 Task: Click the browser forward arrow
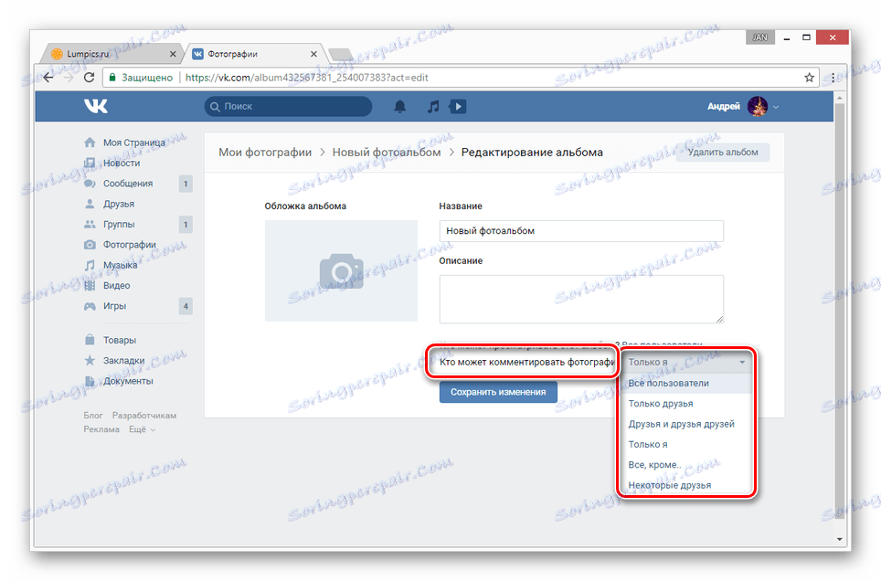coord(69,78)
